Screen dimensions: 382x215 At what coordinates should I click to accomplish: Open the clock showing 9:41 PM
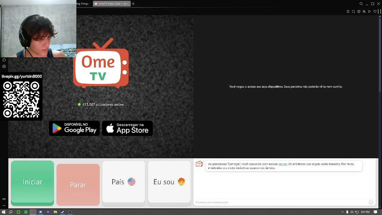click(x=365, y=212)
